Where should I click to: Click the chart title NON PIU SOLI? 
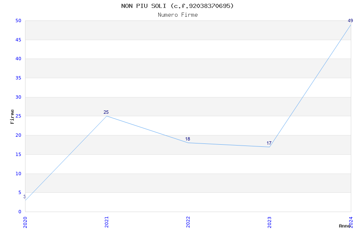[x=177, y=6]
